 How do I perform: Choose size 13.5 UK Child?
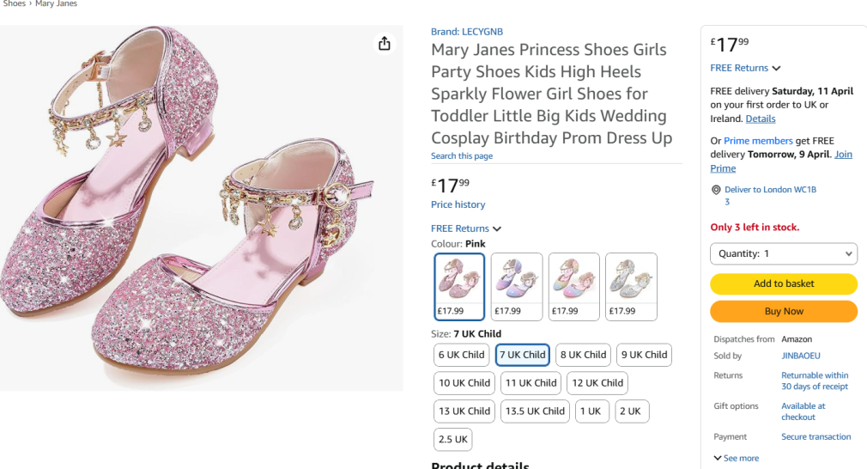[536, 411]
